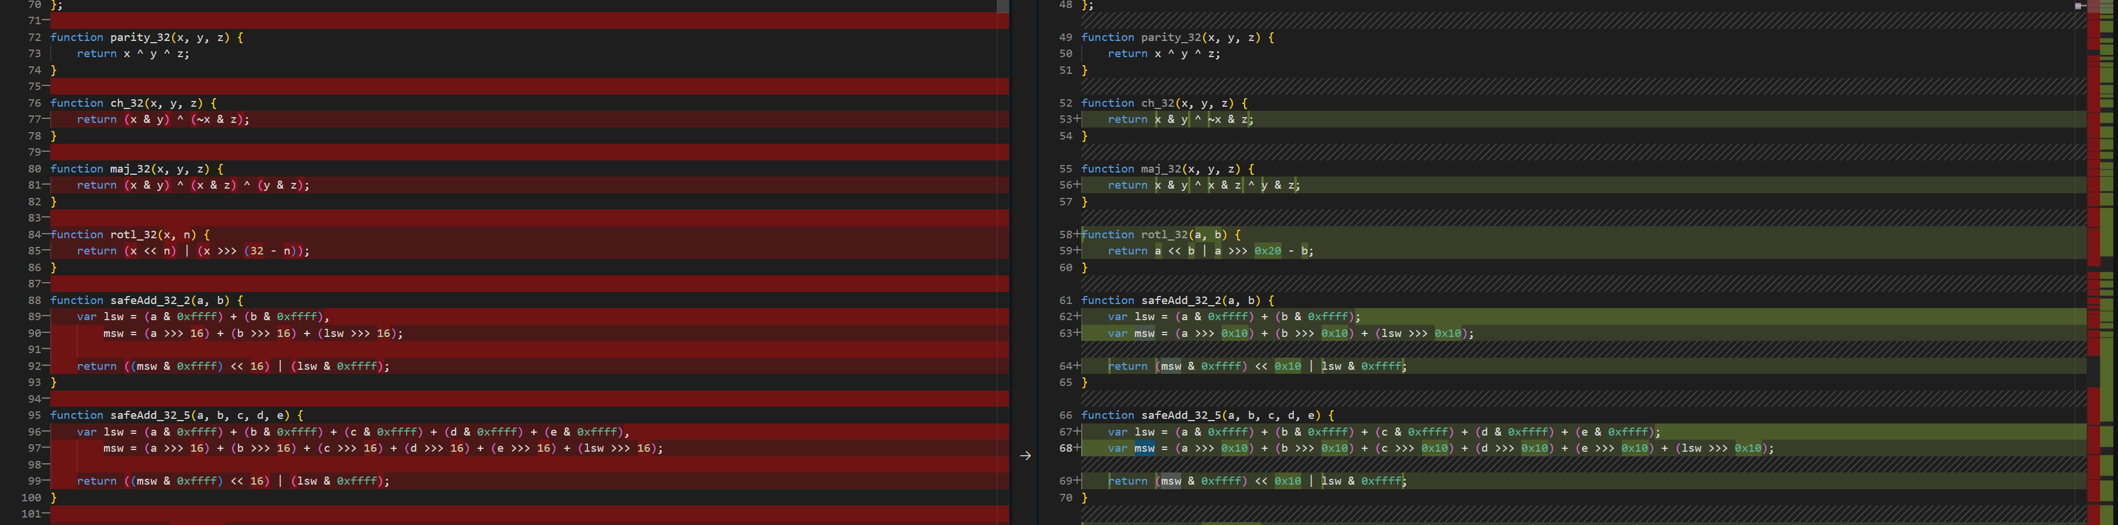Click the return keyword on line 50
Image resolution: width=2118 pixels, height=525 pixels.
coord(1128,54)
